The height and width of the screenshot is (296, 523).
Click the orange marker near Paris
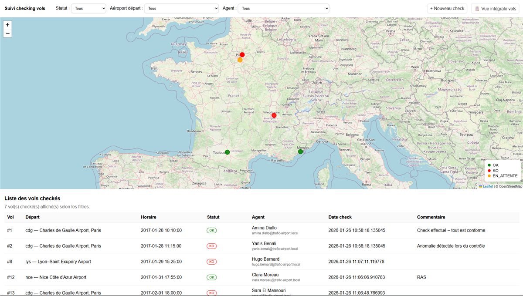240,60
